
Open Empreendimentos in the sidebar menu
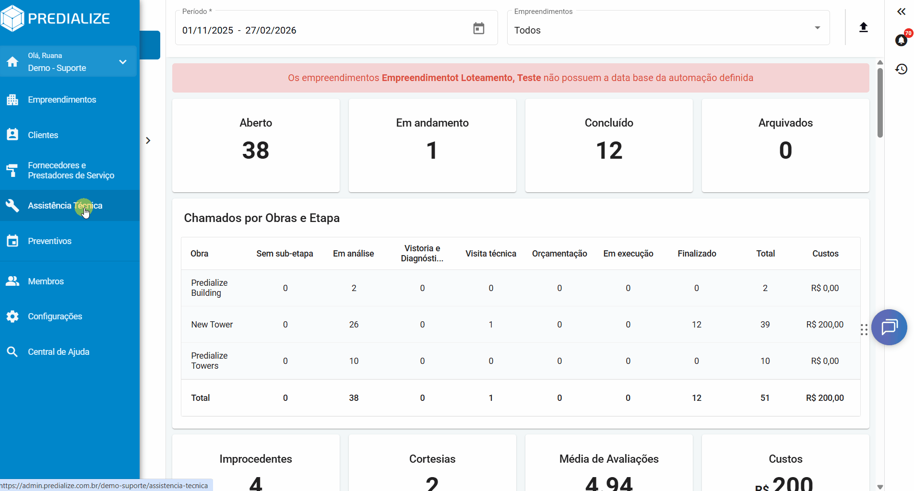coord(62,100)
